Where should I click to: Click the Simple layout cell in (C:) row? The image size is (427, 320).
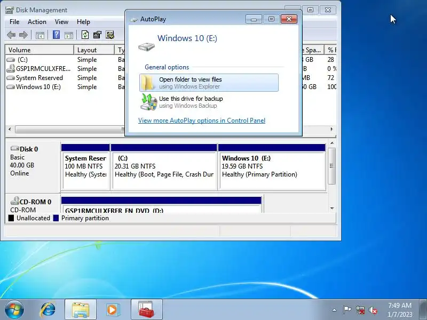[x=87, y=60]
